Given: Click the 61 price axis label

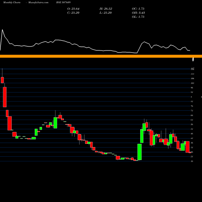Looking at the screenshot, I should [192, 120].
